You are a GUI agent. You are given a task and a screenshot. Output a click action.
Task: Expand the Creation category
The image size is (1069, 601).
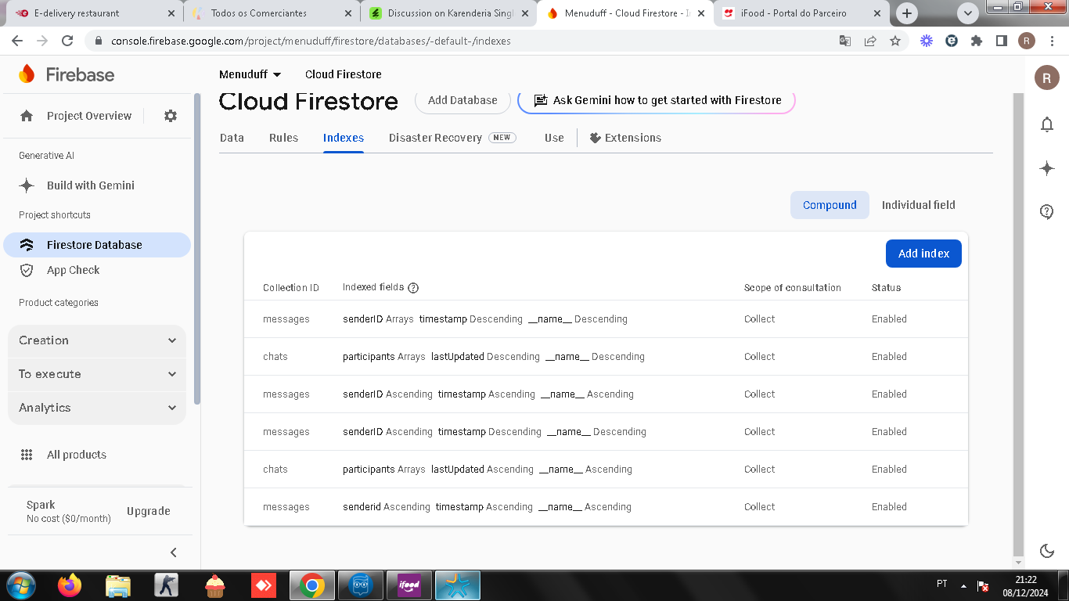(97, 340)
